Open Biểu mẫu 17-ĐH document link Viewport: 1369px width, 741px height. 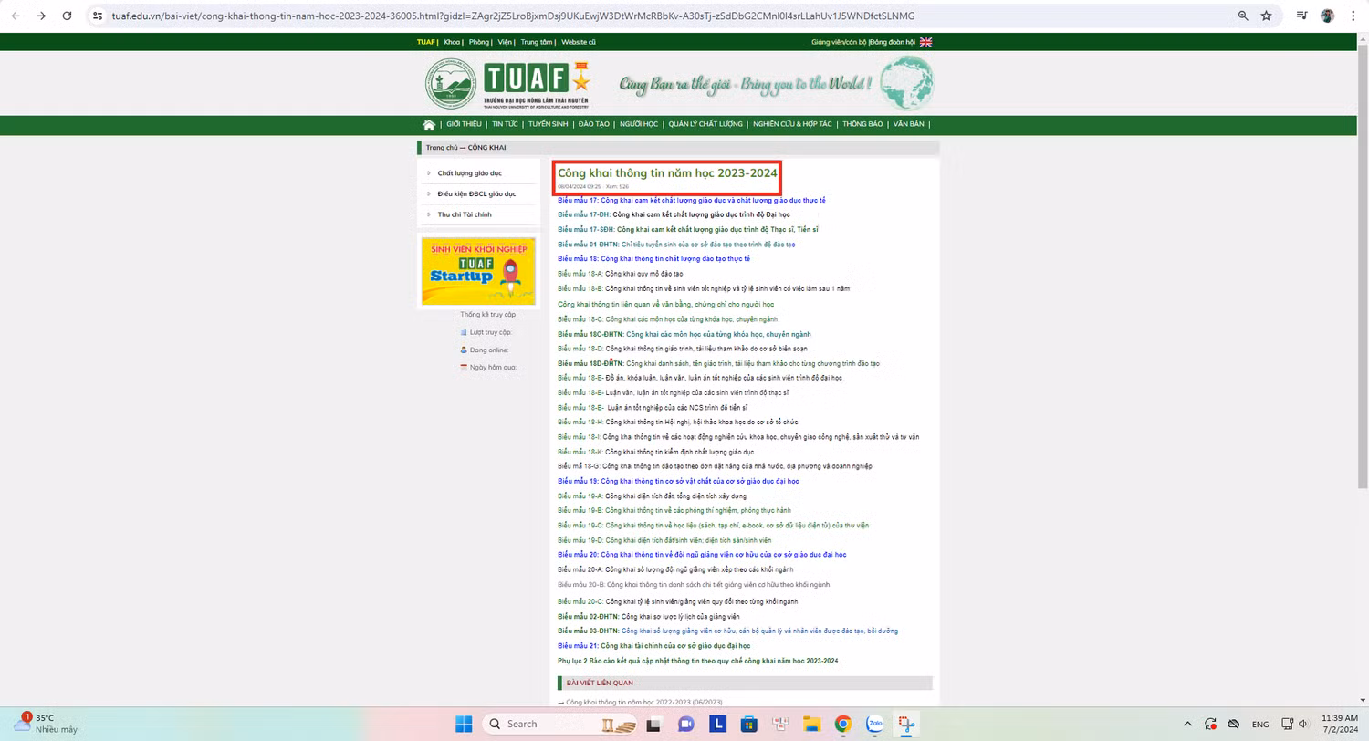(674, 214)
